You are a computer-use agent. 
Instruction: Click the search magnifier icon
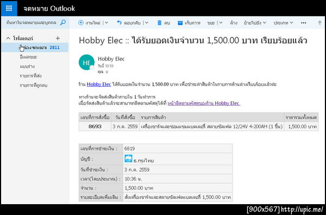pos(63,22)
